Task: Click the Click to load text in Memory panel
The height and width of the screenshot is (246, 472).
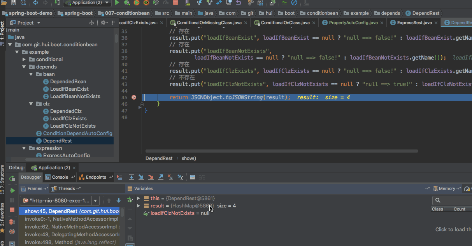Action: click(x=453, y=229)
